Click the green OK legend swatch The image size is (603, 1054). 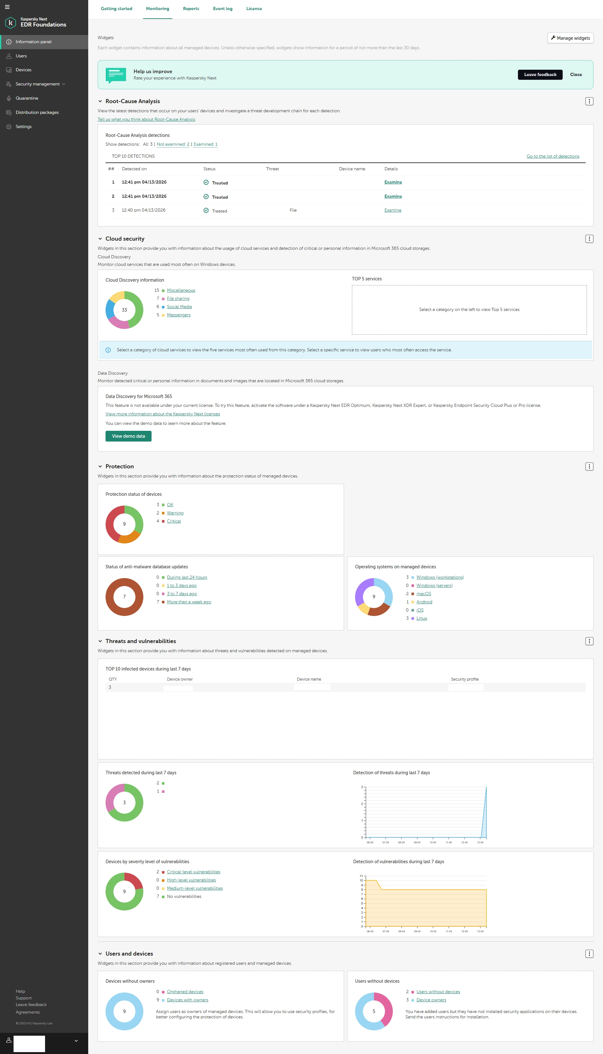coord(163,505)
